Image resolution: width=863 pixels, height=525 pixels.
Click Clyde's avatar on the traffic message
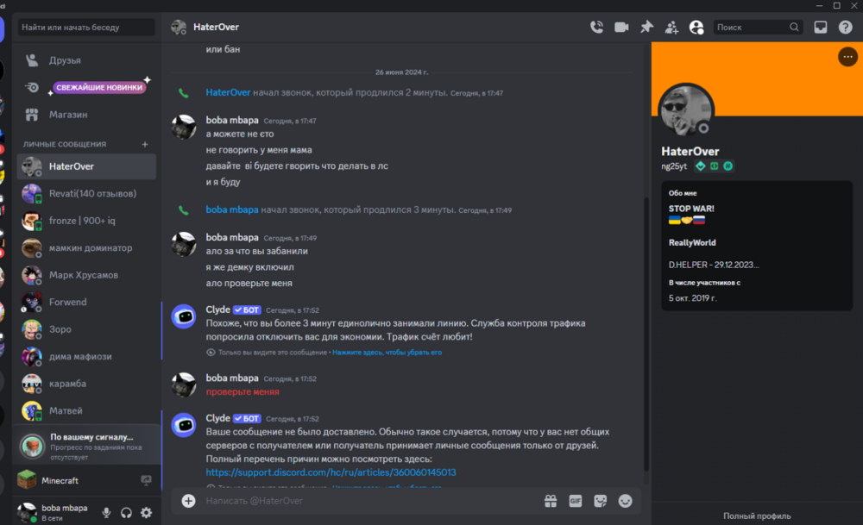[184, 316]
